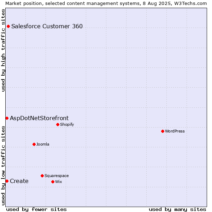Click the 'AspDotNetStorefront' label

pos(39,118)
